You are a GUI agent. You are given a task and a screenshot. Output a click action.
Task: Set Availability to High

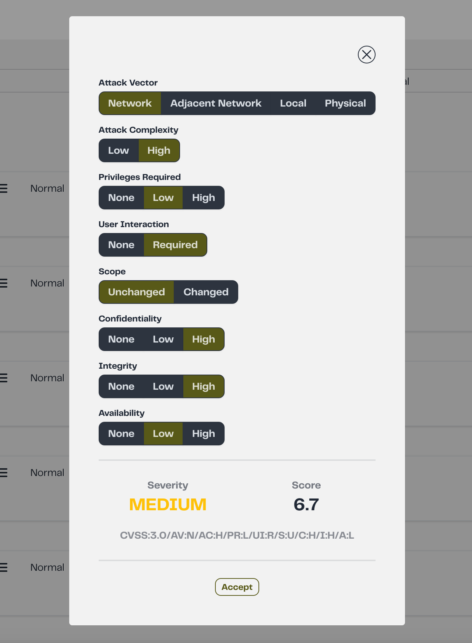coord(204,434)
